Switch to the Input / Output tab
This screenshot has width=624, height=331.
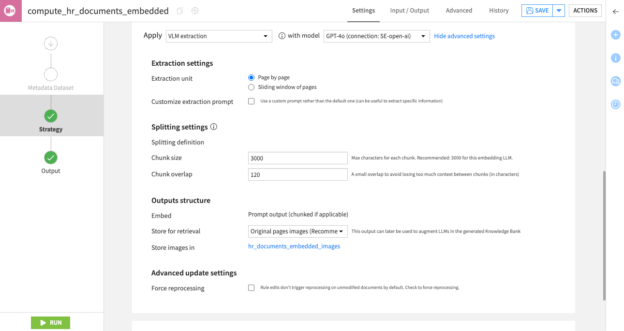pos(410,11)
